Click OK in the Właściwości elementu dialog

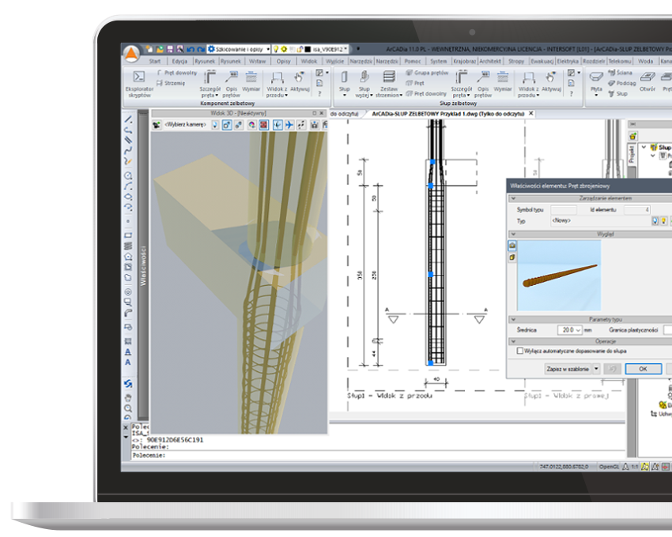(643, 369)
